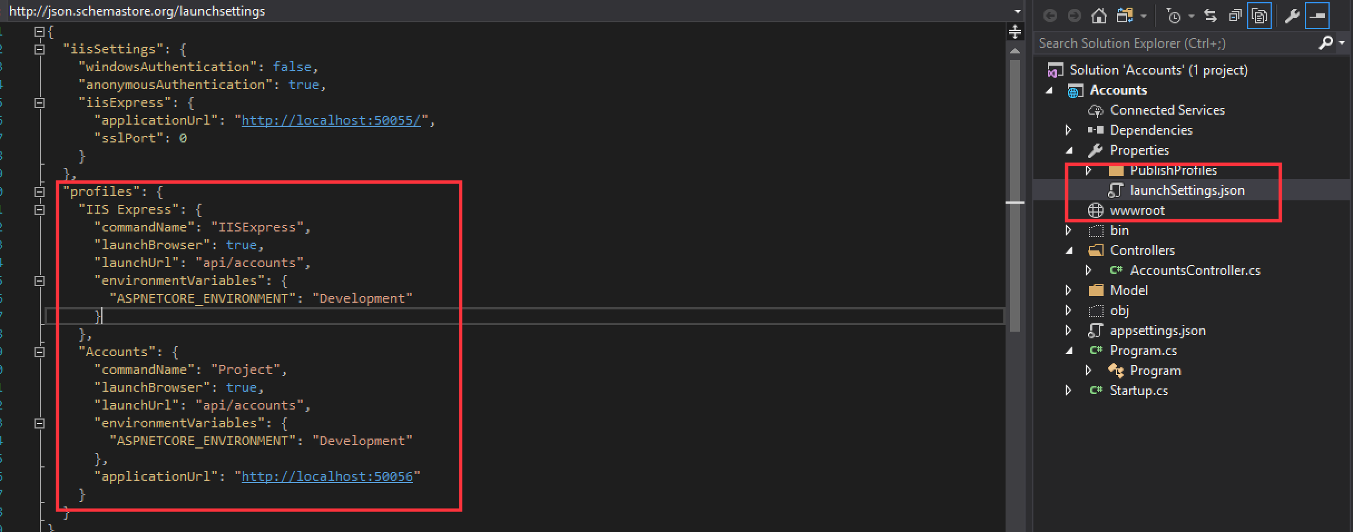The width and height of the screenshot is (1353, 532).
Task: Click the Switch Views folder icon
Action: click(x=1125, y=16)
